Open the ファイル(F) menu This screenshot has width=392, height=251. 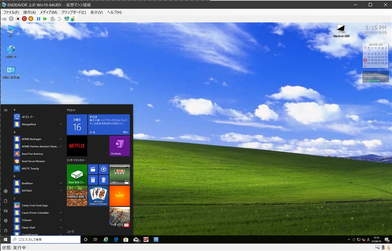click(11, 12)
